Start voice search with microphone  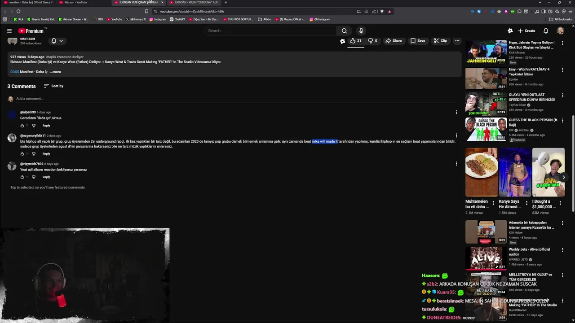(x=361, y=31)
